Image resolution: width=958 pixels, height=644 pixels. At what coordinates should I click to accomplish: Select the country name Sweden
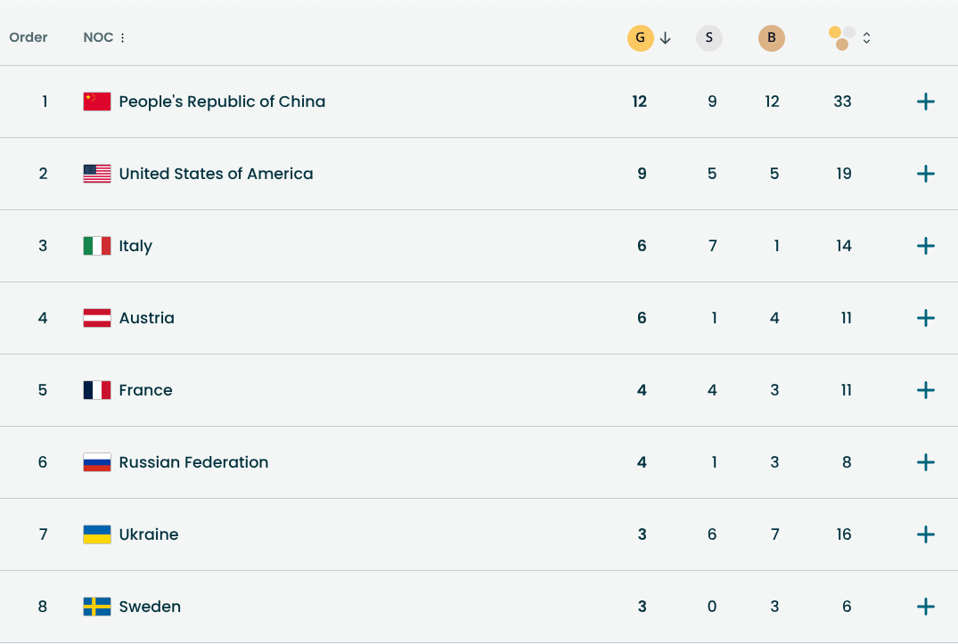[150, 607]
